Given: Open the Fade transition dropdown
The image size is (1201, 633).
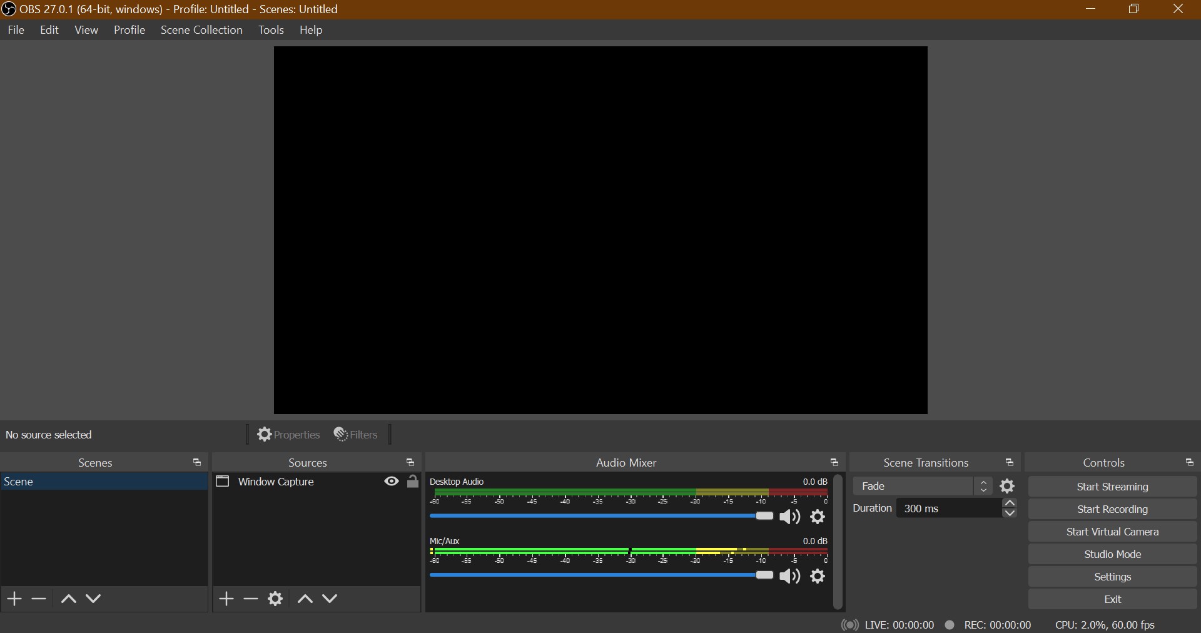Looking at the screenshot, I should 922,486.
